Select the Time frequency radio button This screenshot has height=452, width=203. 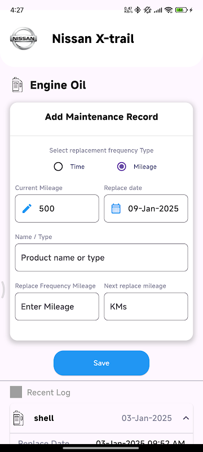pyautogui.click(x=59, y=167)
